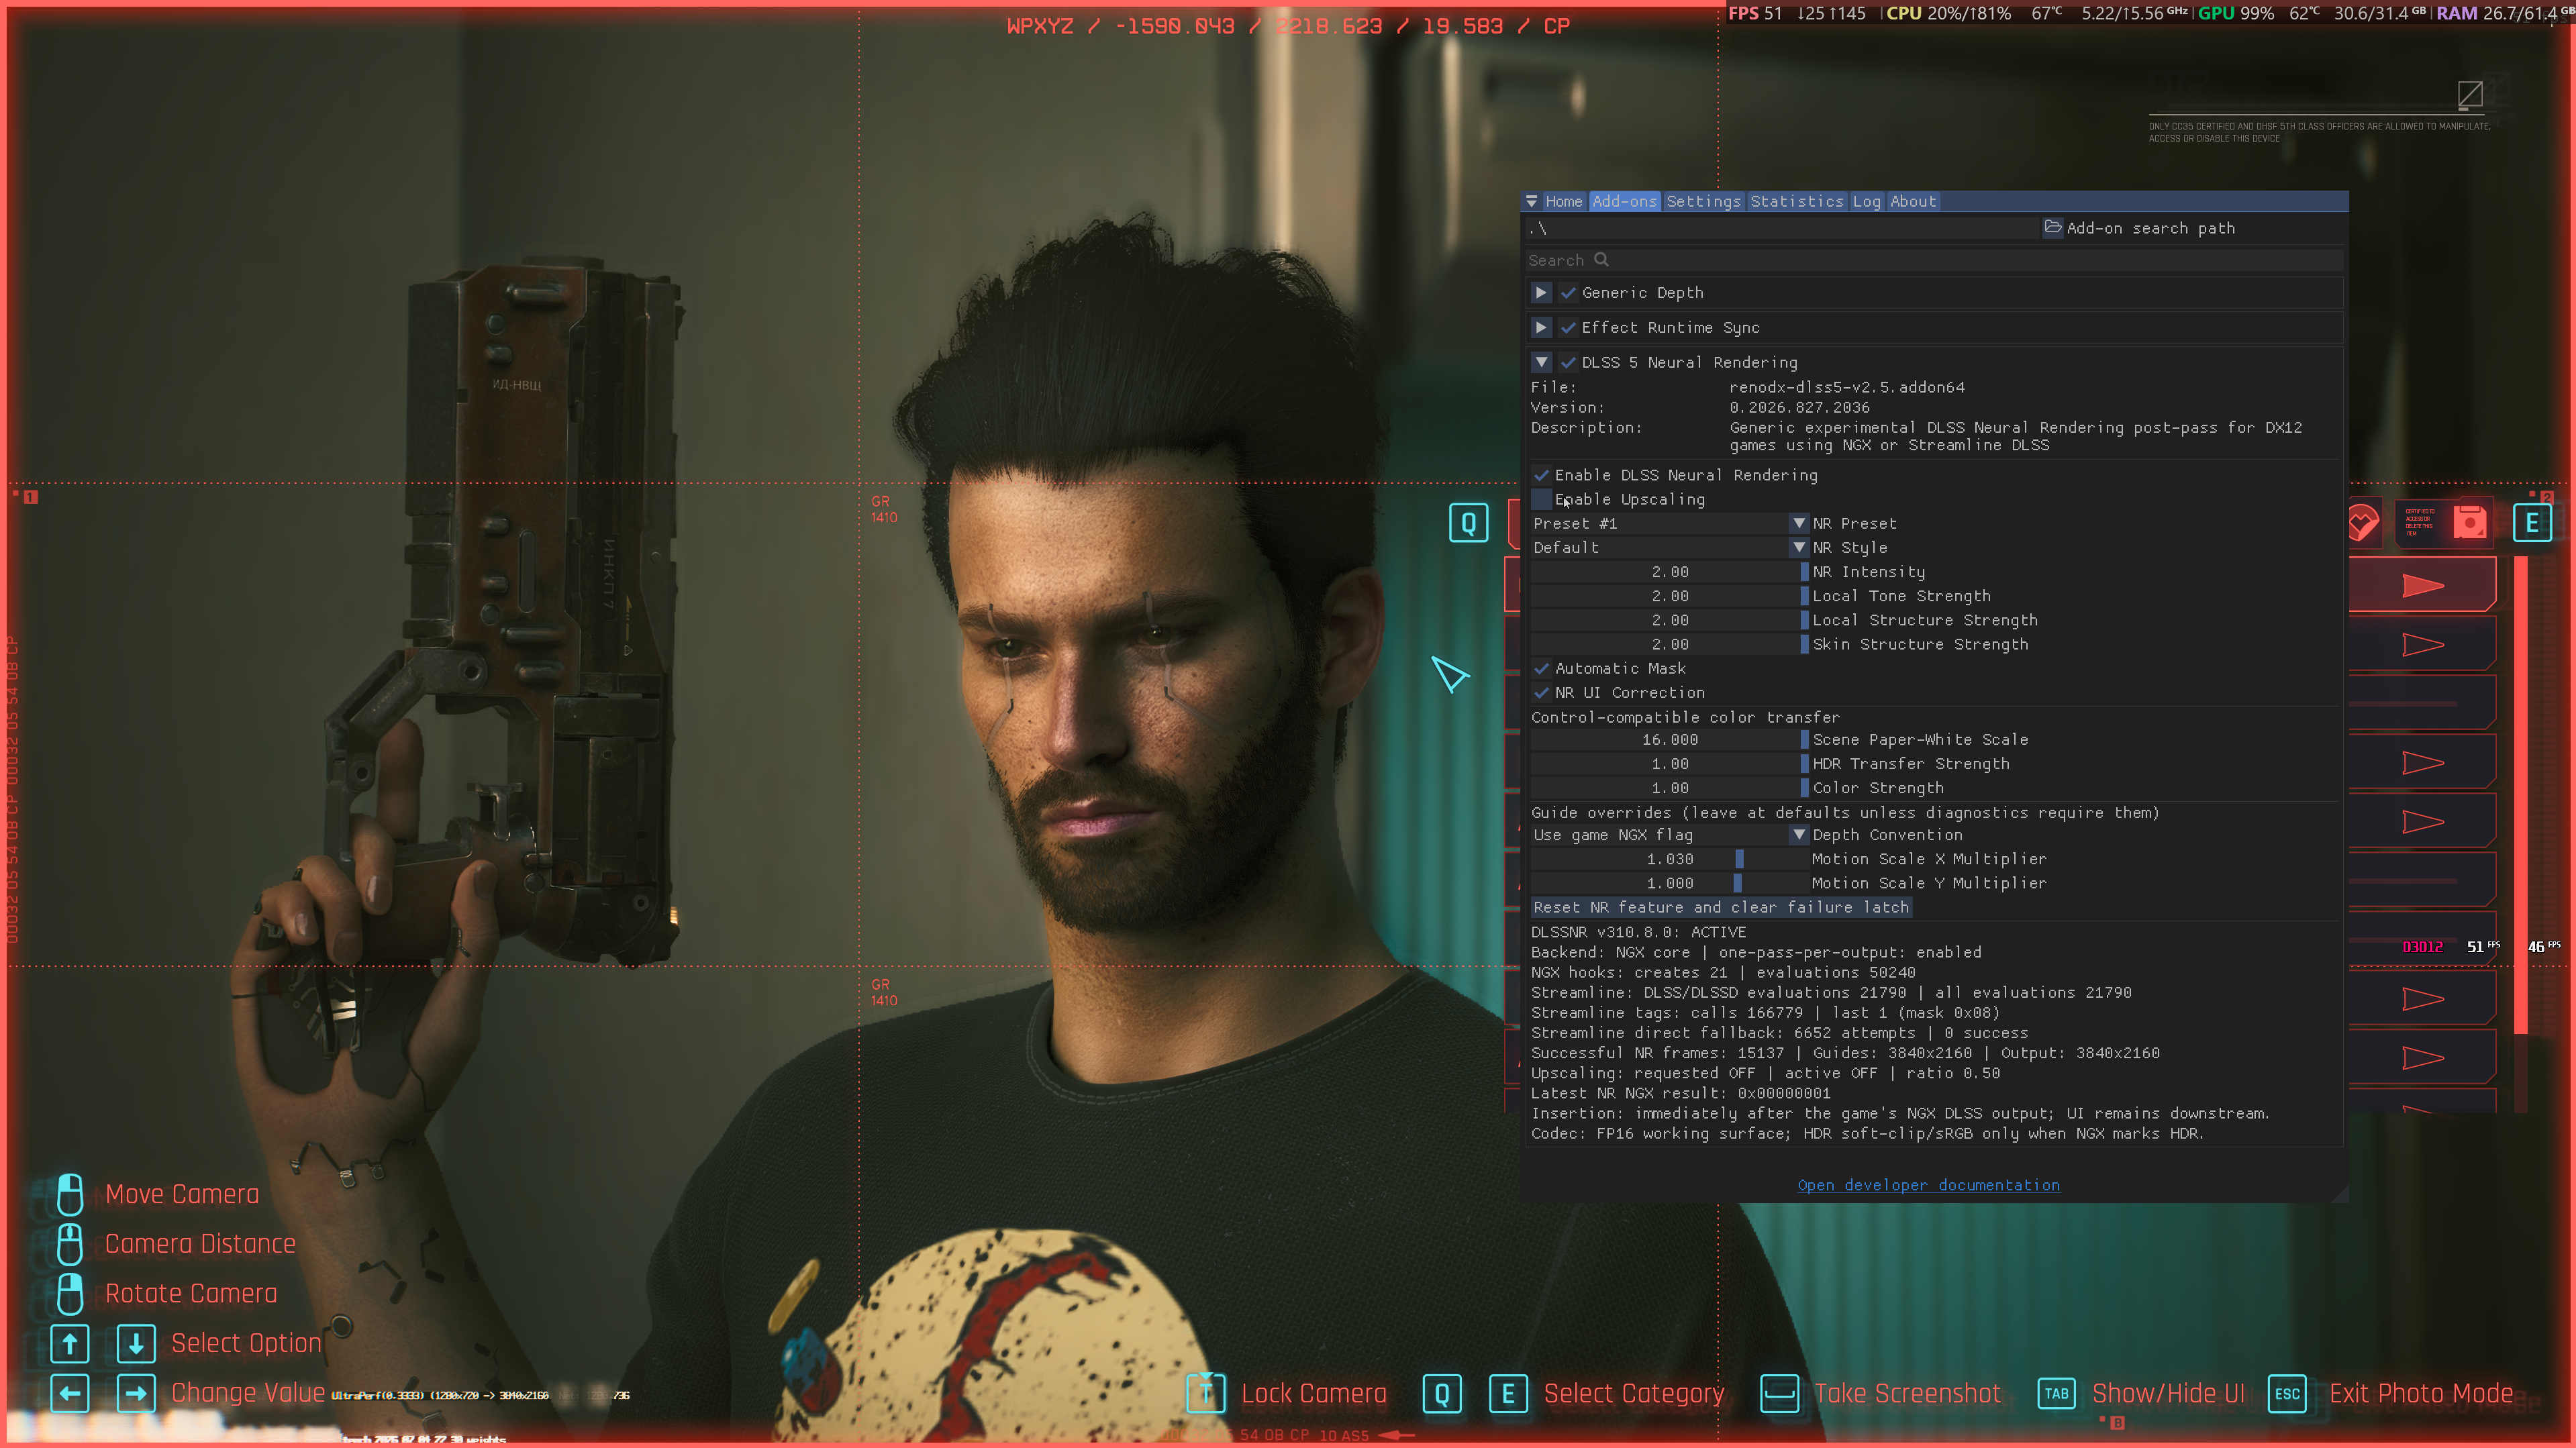Image resolution: width=2576 pixels, height=1448 pixels.
Task: Click the T key icon for Lock Camera
Action: [1206, 1393]
